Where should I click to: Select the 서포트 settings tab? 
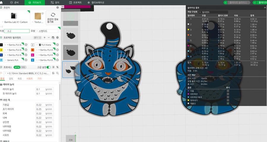[x=29, y=79]
